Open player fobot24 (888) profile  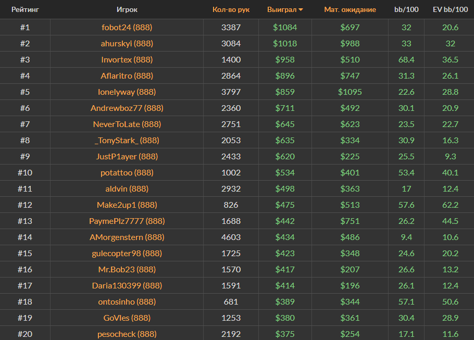point(127,27)
